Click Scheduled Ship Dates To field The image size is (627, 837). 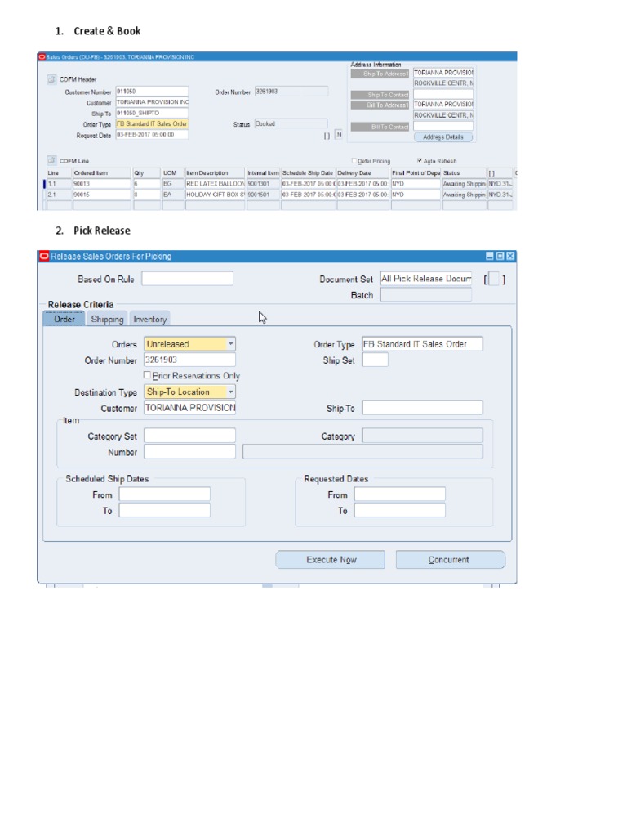[165, 510]
